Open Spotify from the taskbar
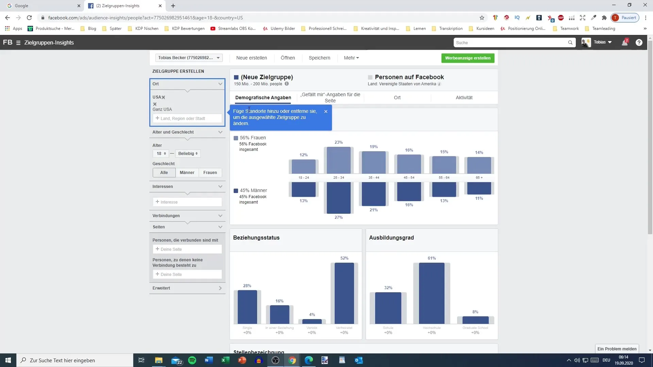The width and height of the screenshot is (653, 367). (192, 360)
